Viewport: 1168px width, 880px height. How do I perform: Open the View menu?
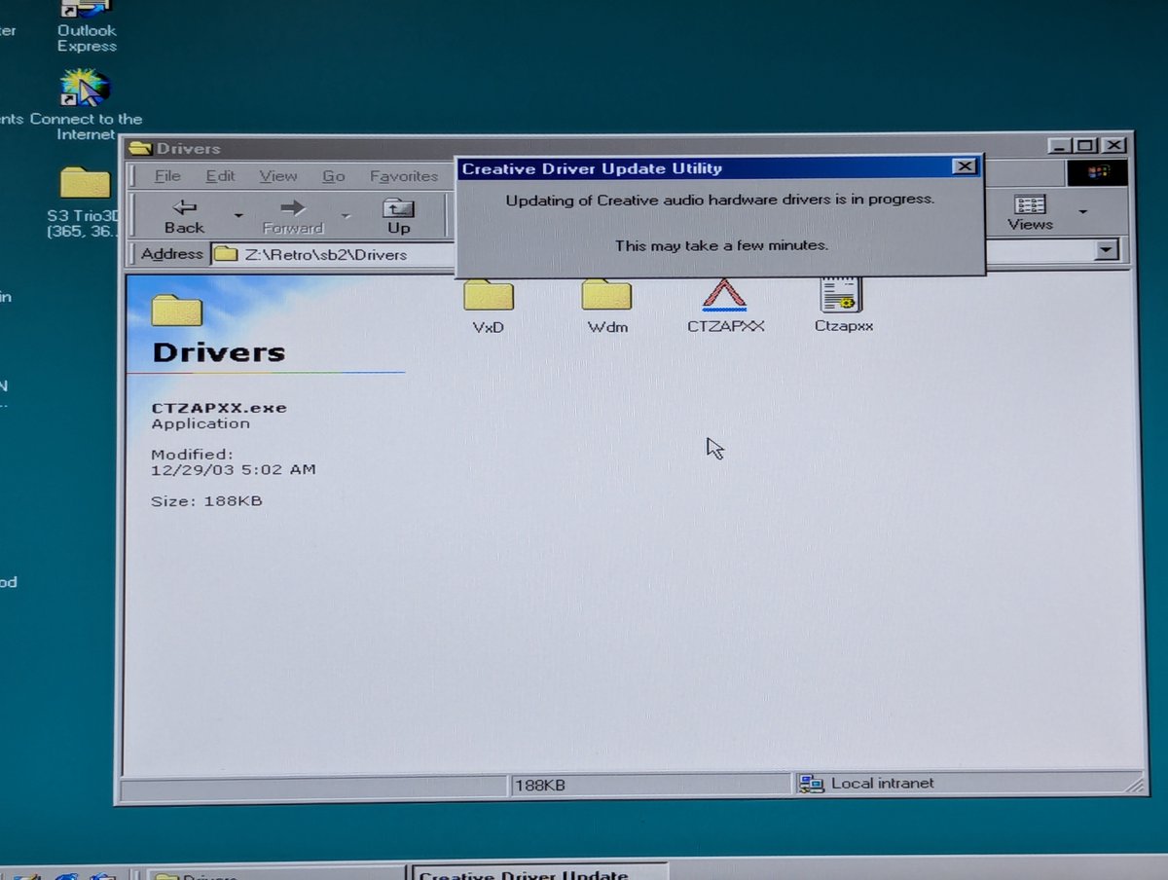[277, 176]
